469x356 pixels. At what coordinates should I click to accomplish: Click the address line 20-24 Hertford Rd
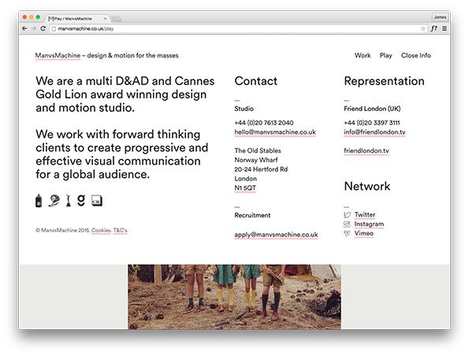click(261, 169)
